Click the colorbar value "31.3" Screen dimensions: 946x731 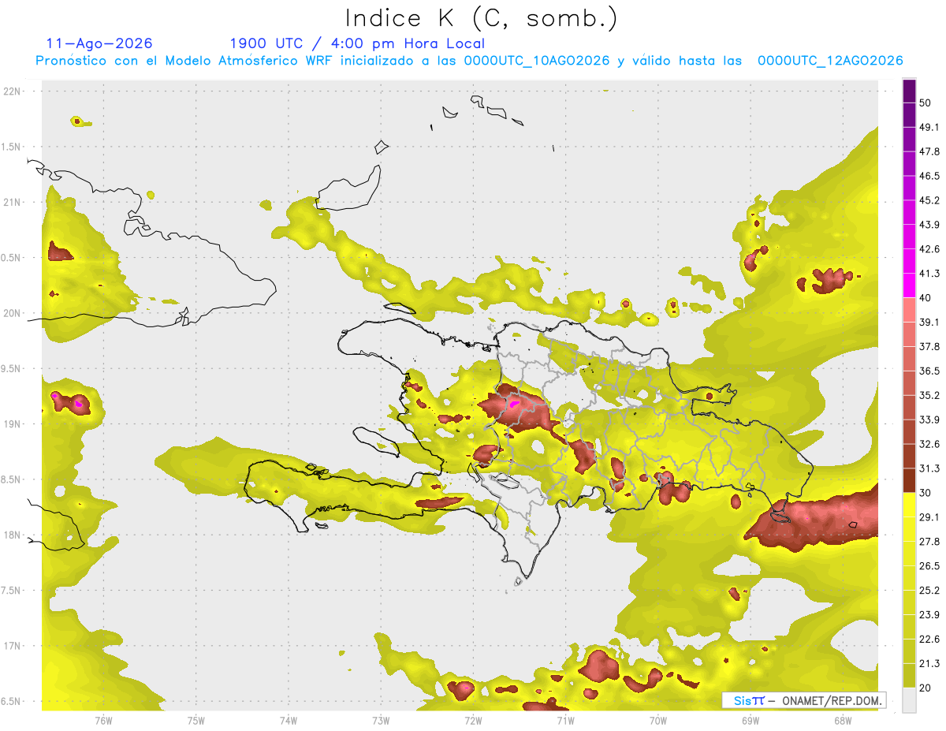coord(929,468)
